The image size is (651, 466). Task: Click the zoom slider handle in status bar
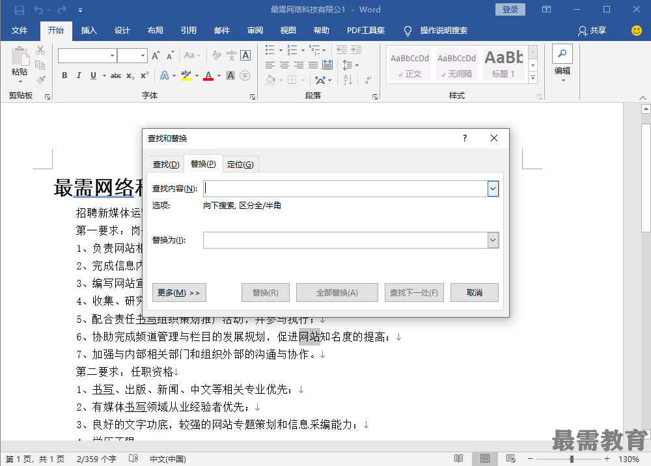point(572,459)
